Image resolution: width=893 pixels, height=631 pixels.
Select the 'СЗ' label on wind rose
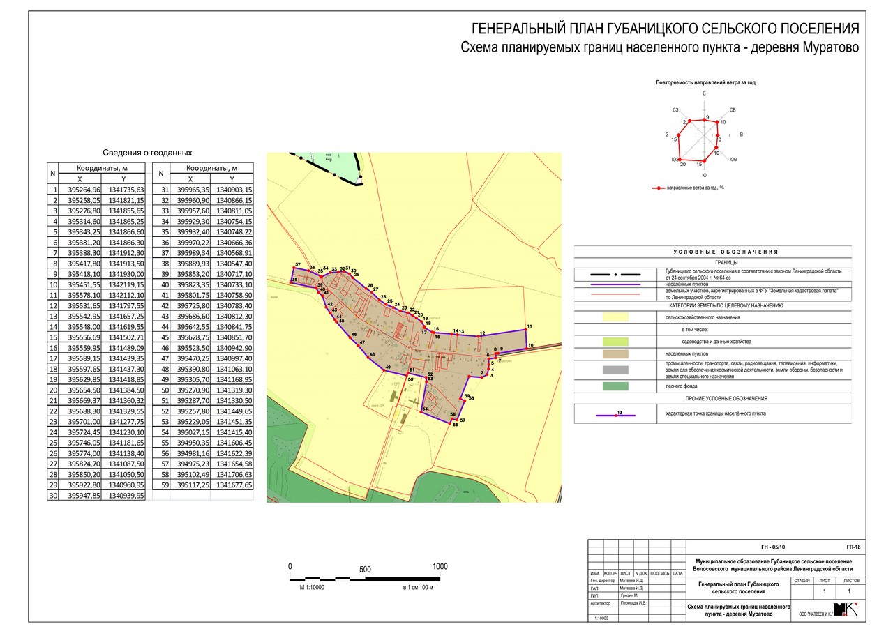coord(676,110)
